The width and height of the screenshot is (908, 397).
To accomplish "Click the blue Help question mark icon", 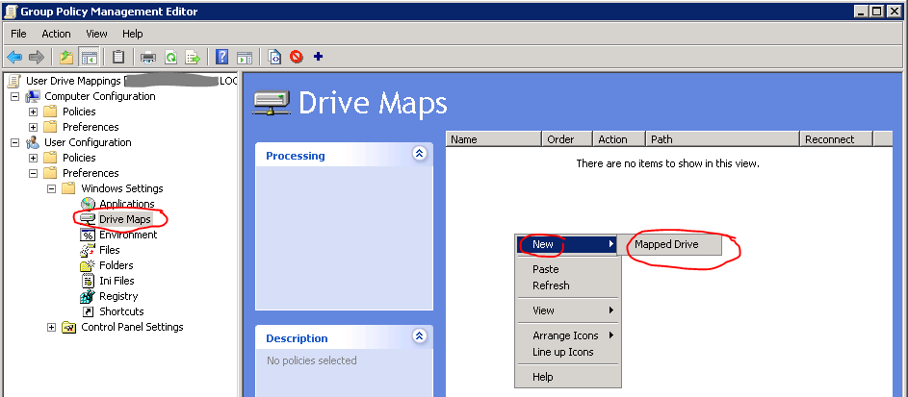I will [x=222, y=57].
